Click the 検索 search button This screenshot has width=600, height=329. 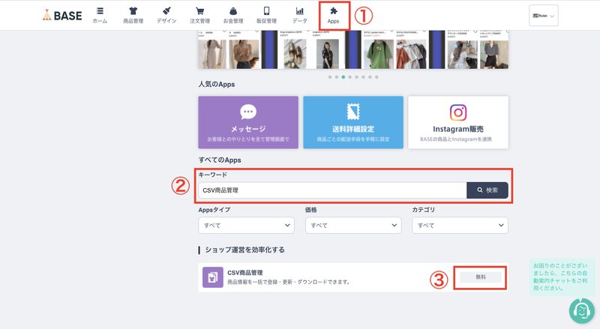[x=487, y=190]
